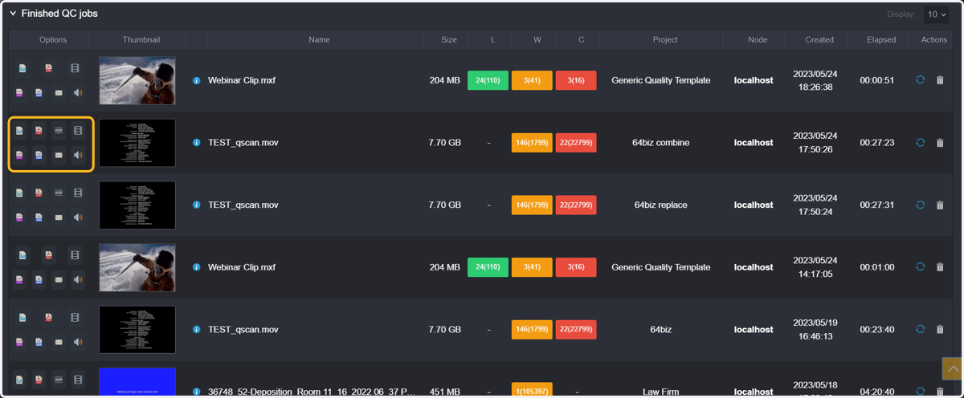The image size is (964, 398).
Task: Delete the Webinar Clip 14:17:05 job
Action: click(x=940, y=267)
